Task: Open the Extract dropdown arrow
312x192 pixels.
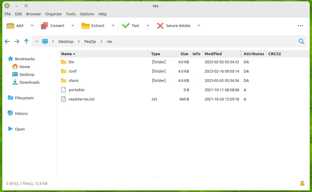Action: (x=113, y=26)
